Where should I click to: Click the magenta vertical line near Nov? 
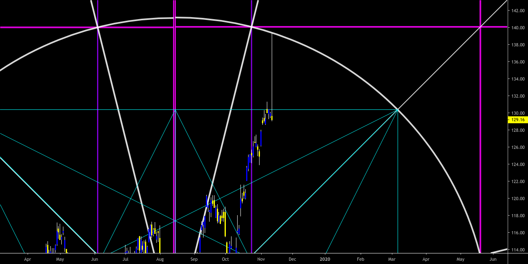click(x=252, y=81)
